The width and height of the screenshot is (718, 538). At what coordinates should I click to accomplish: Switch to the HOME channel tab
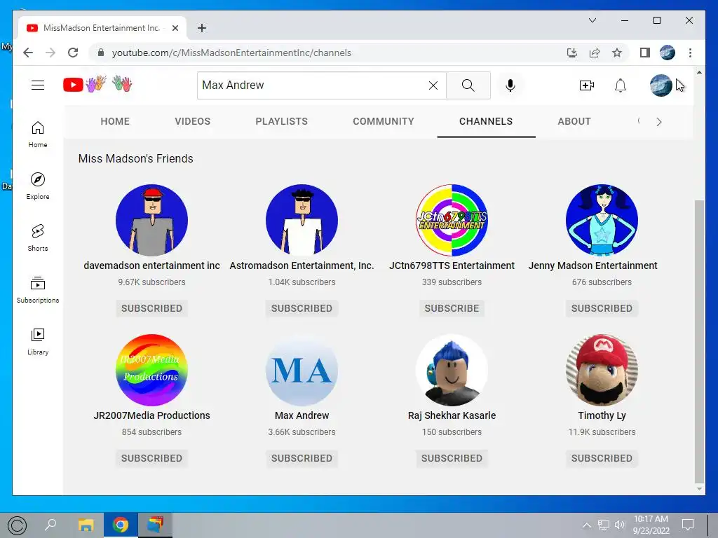115,121
